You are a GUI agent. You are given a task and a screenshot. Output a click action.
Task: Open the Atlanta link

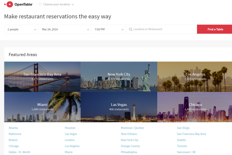point(13,128)
